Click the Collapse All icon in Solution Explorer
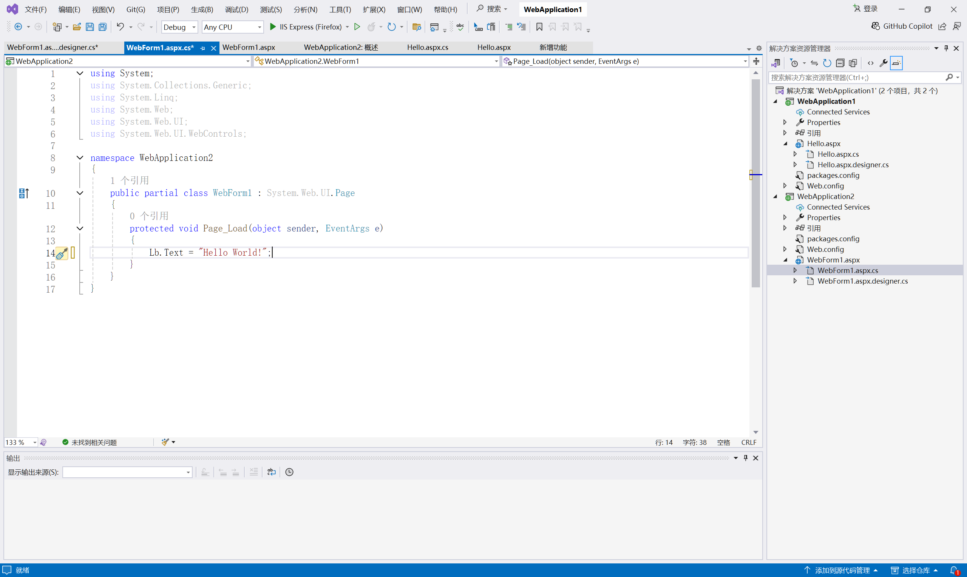This screenshot has height=577, width=967. (x=840, y=63)
